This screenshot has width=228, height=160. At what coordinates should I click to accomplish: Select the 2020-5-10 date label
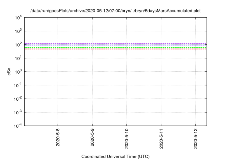(x=127, y=139)
